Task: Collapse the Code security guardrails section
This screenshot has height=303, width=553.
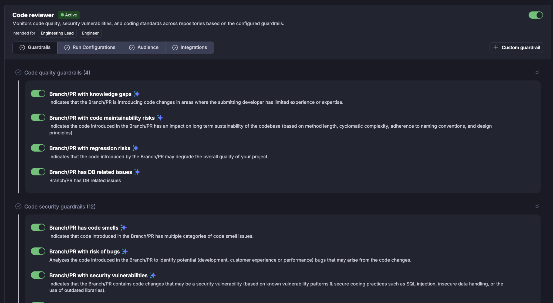Action: pyautogui.click(x=537, y=206)
